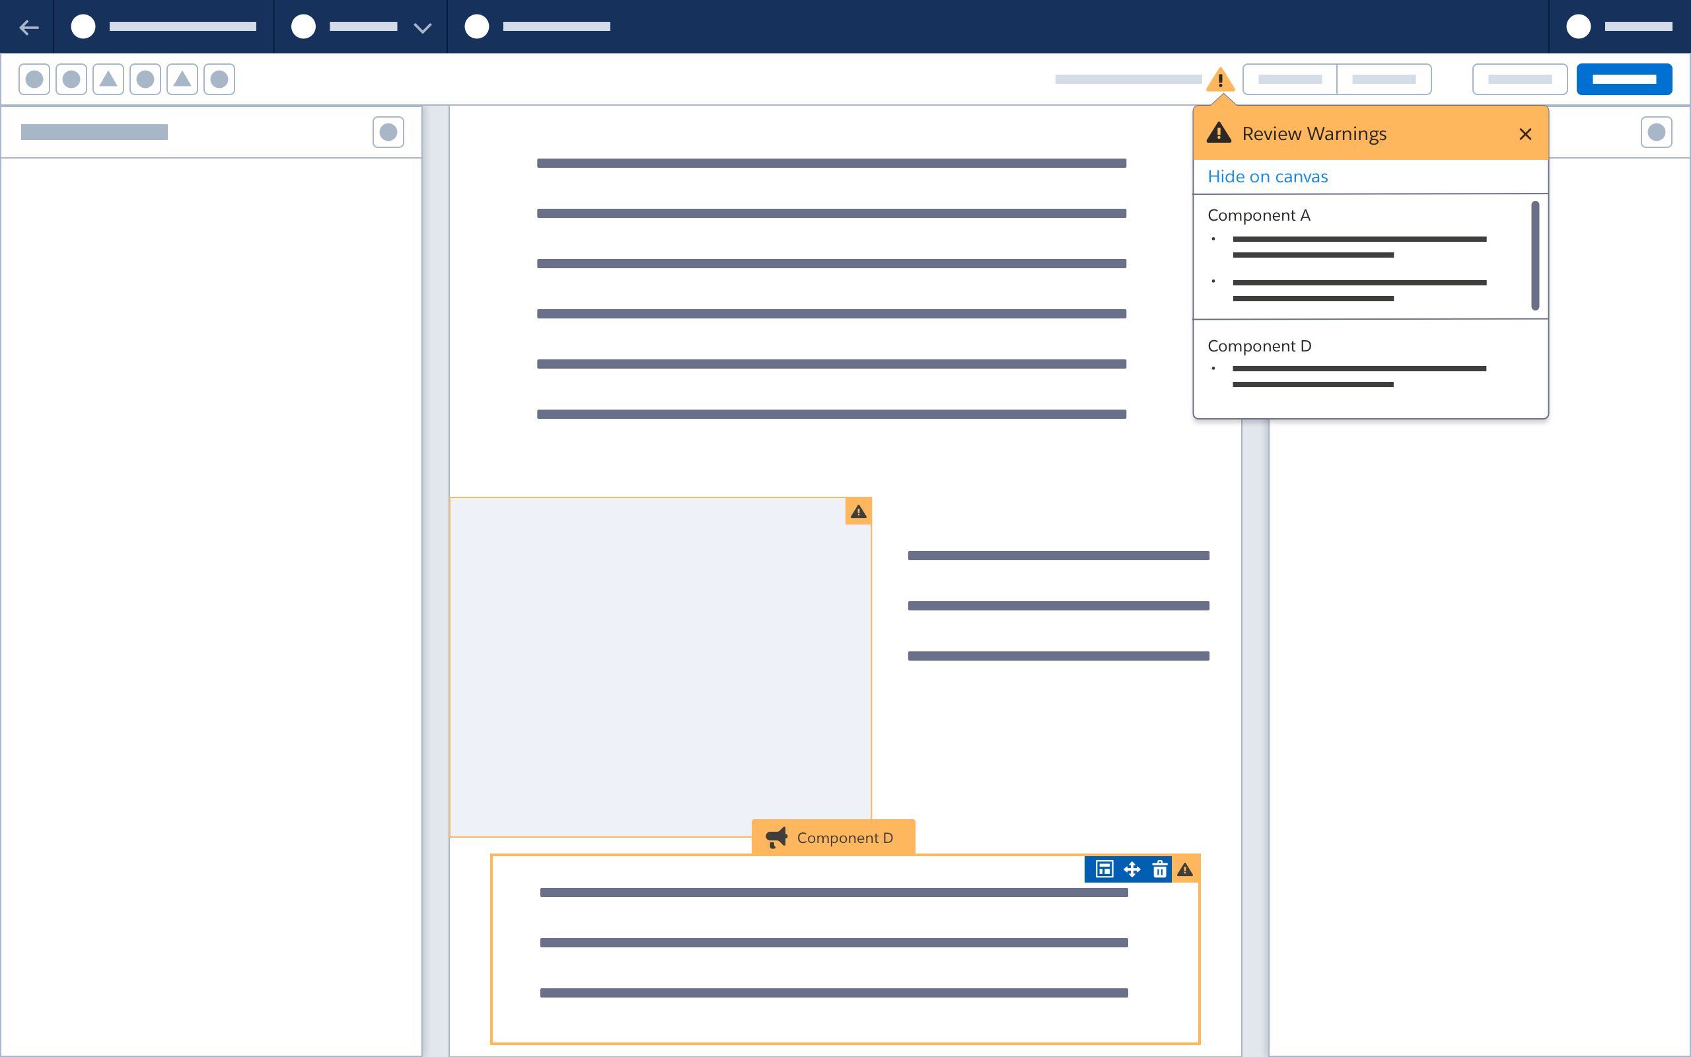The height and width of the screenshot is (1057, 1691).
Task: Open layout settings on Component D toolbar
Action: click(1104, 869)
